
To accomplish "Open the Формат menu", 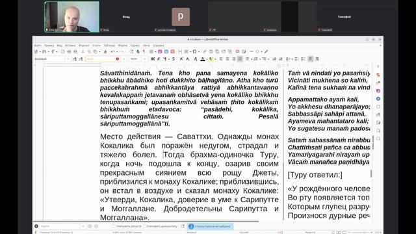I will 84,45.
